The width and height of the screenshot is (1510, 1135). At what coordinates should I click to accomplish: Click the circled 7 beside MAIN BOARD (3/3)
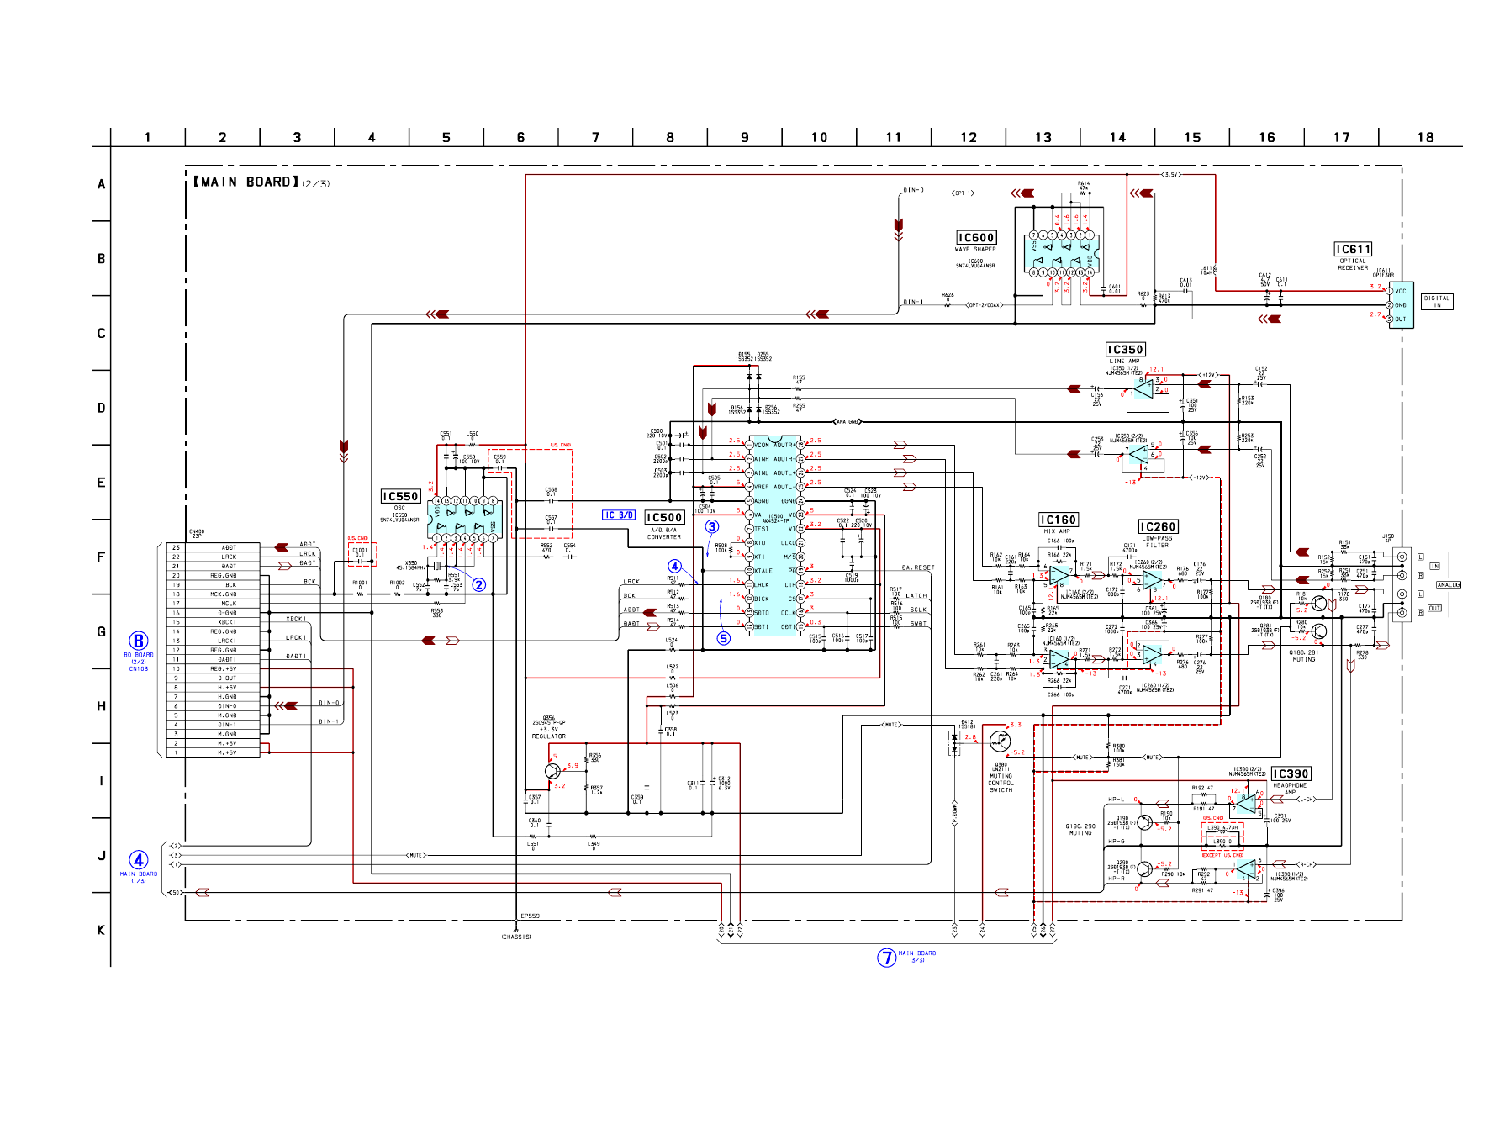coord(887,958)
